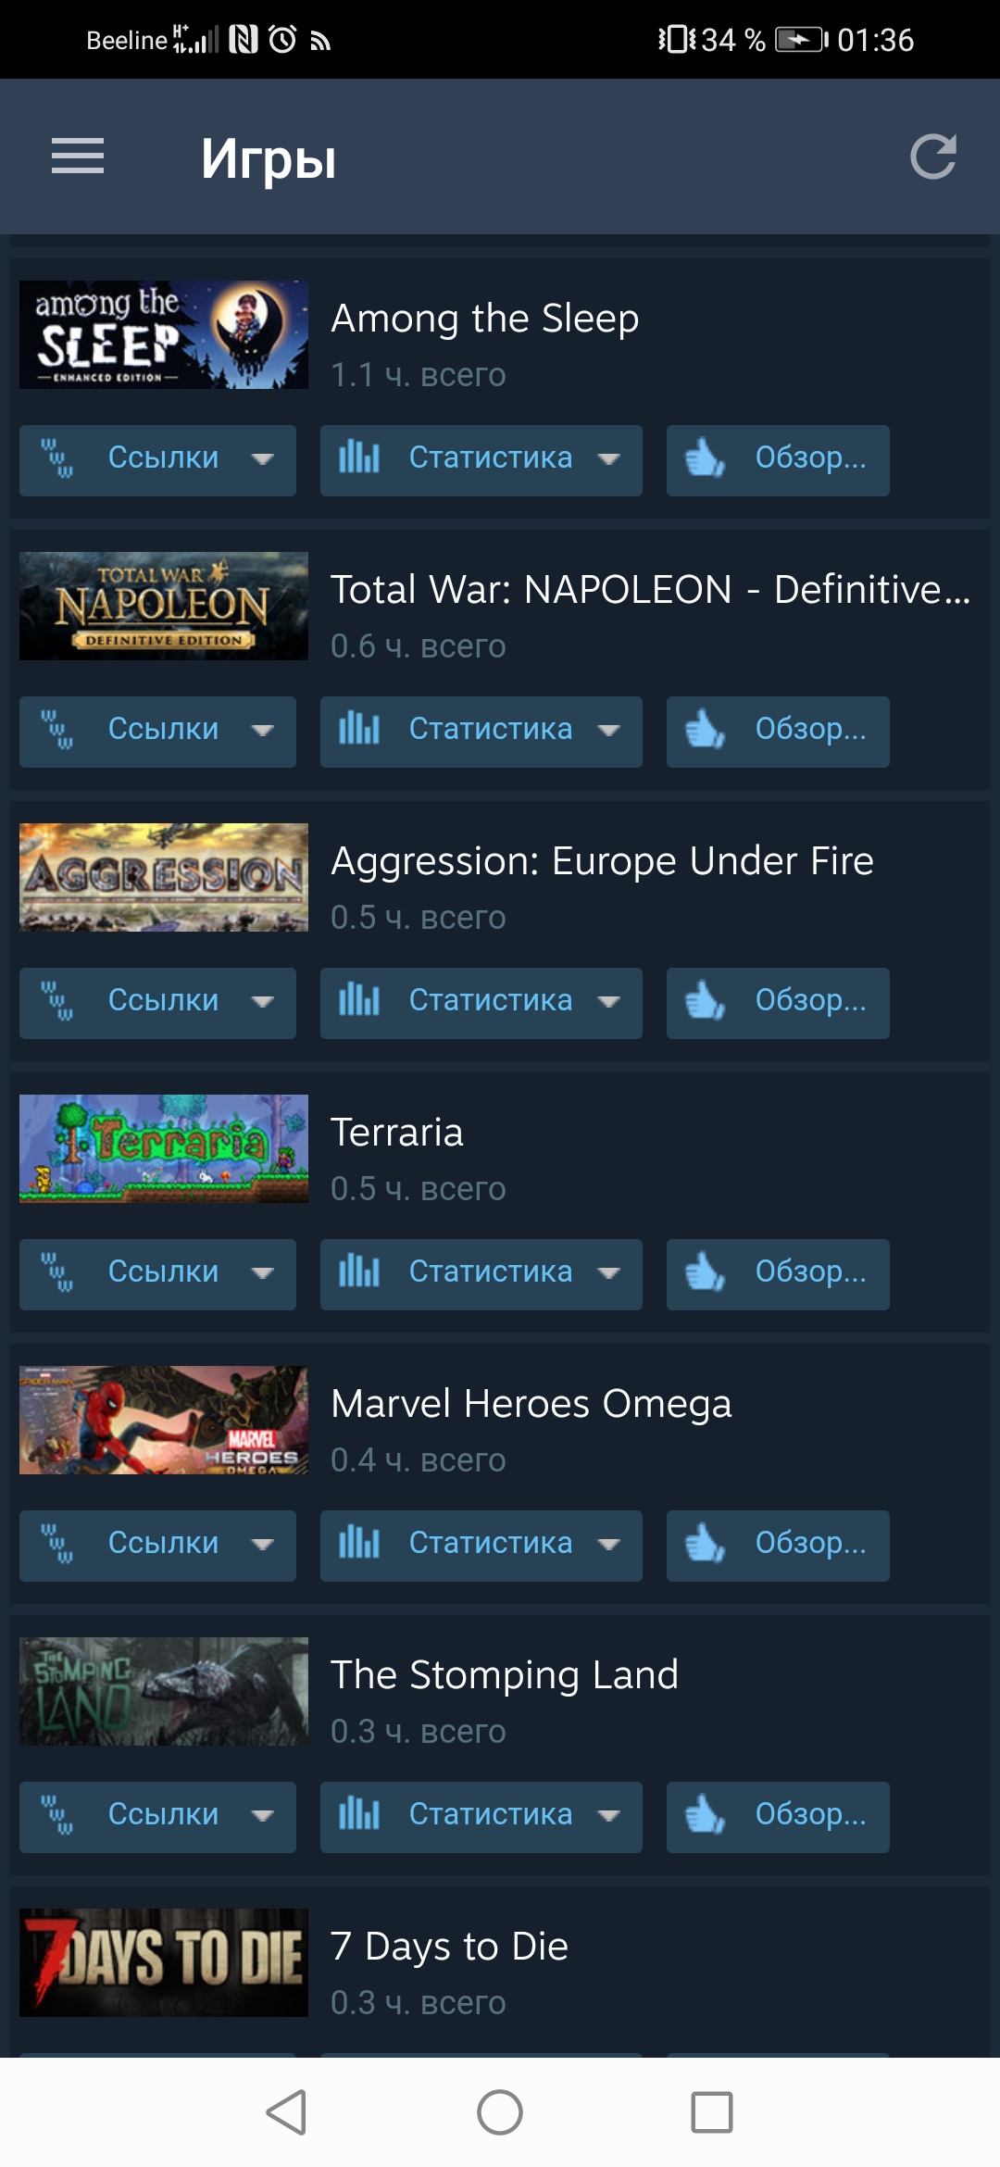1000x2167 pixels.
Task: Select the Among the Sleep title
Action: pyautogui.click(x=485, y=319)
